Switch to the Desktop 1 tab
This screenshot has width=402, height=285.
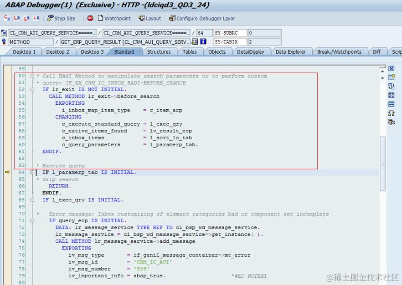click(x=24, y=52)
